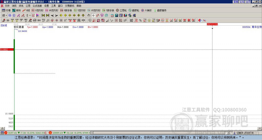The height and width of the screenshot is (140, 262).
Task: Click the Tp=-1.0000 indicator value
Action: (32, 27)
